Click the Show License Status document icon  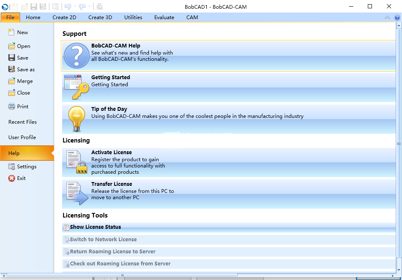66,227
